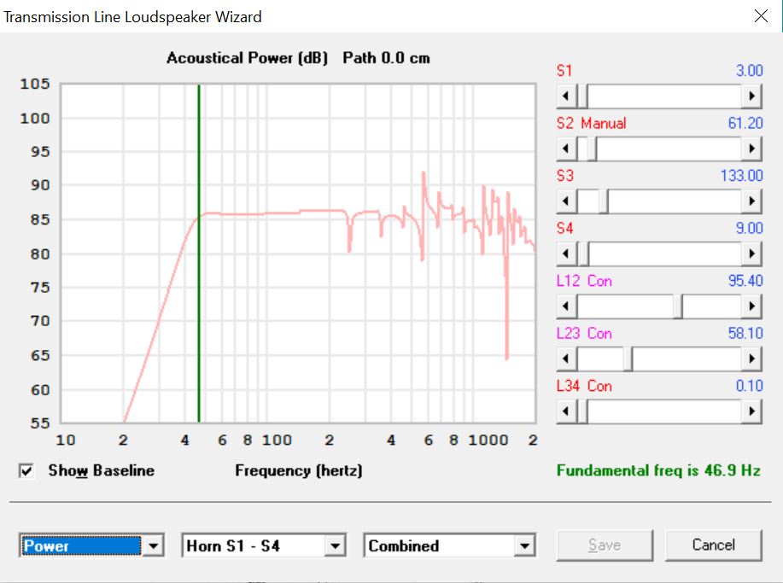Click the Frequency (hertz) axis label
783x583 pixels.
pos(299,470)
